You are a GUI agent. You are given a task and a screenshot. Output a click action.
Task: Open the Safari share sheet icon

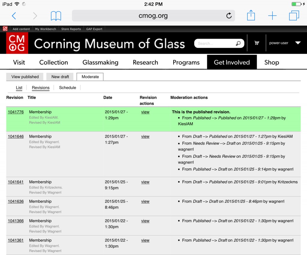point(251,15)
